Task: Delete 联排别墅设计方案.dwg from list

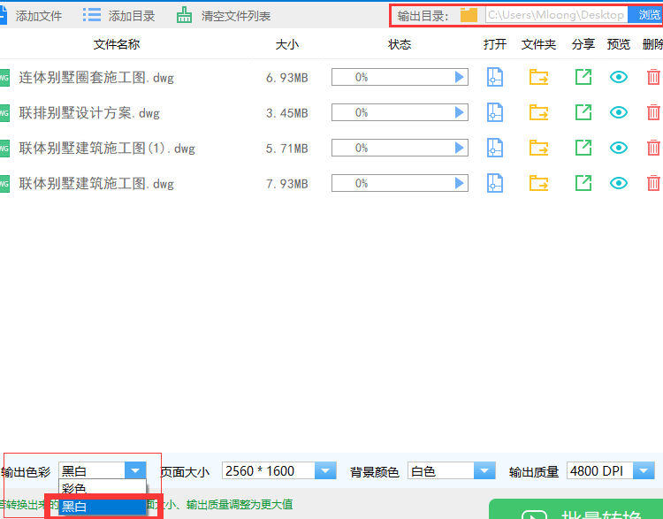Action: coord(653,112)
